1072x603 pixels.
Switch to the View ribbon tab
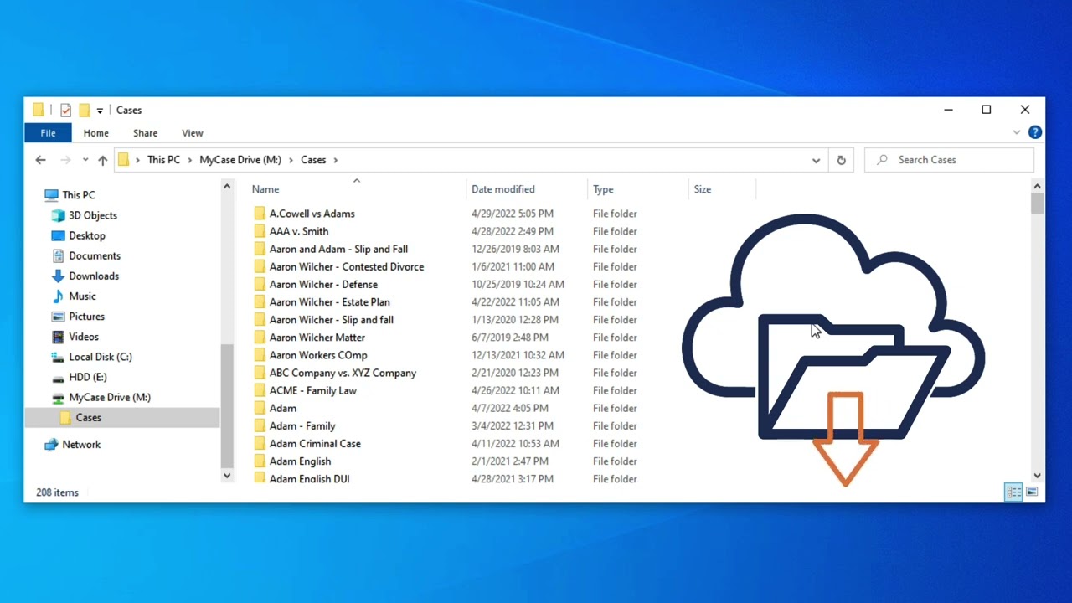(x=193, y=133)
